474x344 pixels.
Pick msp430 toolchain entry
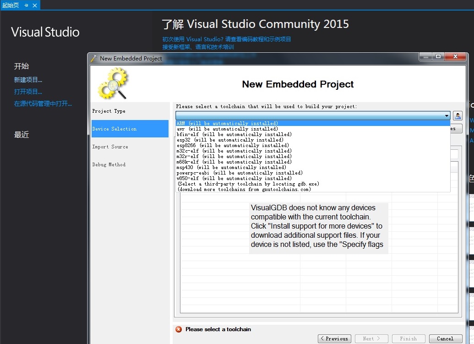click(313, 167)
